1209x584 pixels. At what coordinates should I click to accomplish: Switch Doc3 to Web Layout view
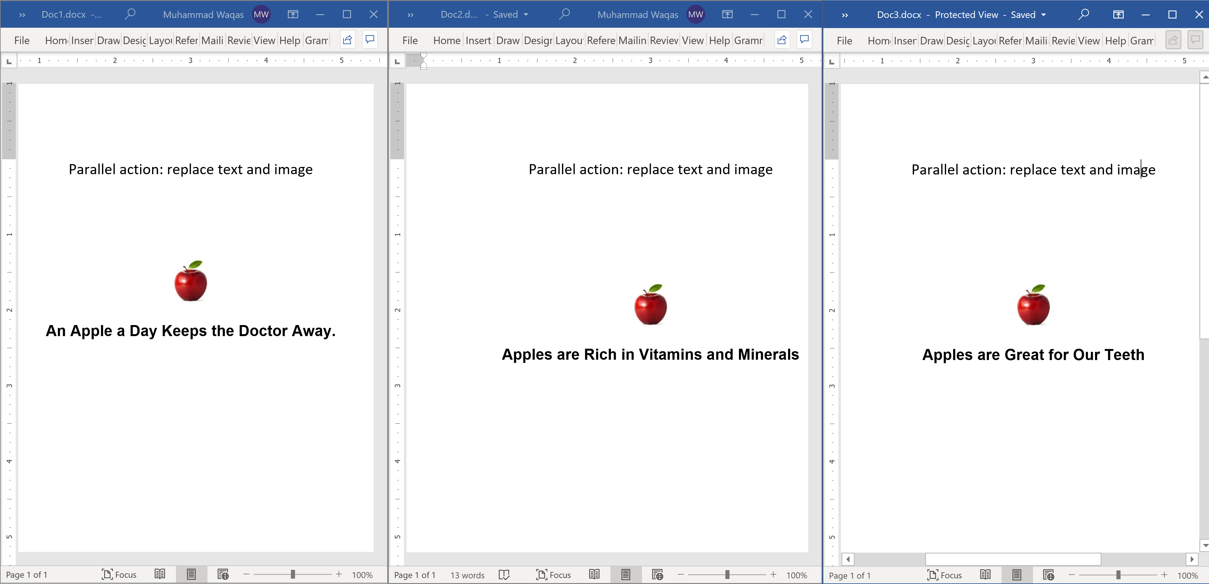click(x=1048, y=575)
